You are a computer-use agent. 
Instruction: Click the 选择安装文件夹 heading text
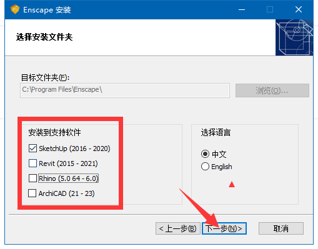(44, 37)
